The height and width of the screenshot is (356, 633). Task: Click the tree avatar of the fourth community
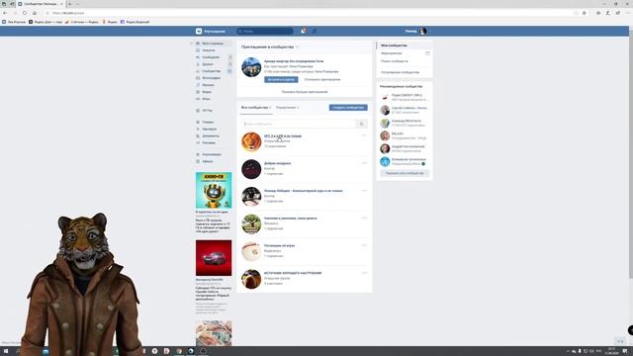click(251, 224)
